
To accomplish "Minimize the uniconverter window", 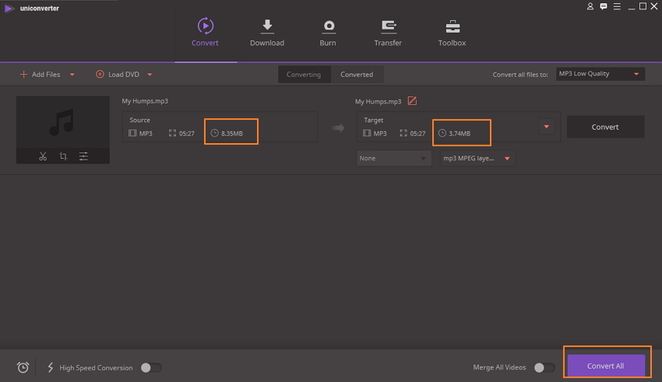I will pos(631,7).
